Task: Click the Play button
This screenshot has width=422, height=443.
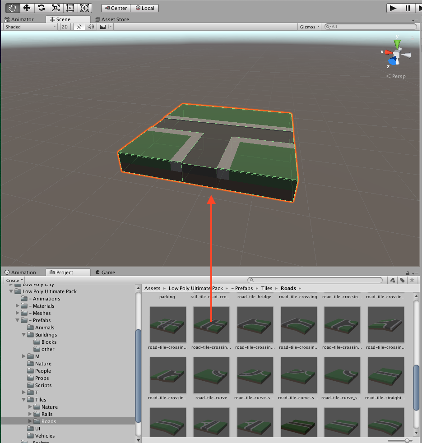Action: (x=393, y=8)
